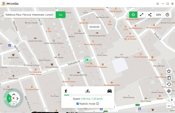This screenshot has width=175, height=113.
Task: Import a GPX file
Action: pos(158,15)
